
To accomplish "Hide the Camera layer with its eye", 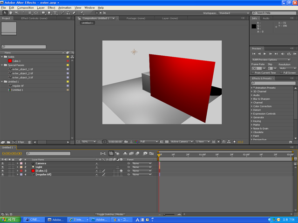I will (x=3, y=163).
